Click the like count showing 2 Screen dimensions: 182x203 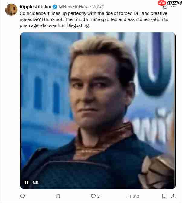pos(98,196)
